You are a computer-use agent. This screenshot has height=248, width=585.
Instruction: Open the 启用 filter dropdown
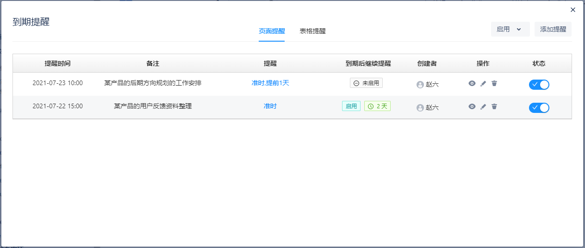510,29
